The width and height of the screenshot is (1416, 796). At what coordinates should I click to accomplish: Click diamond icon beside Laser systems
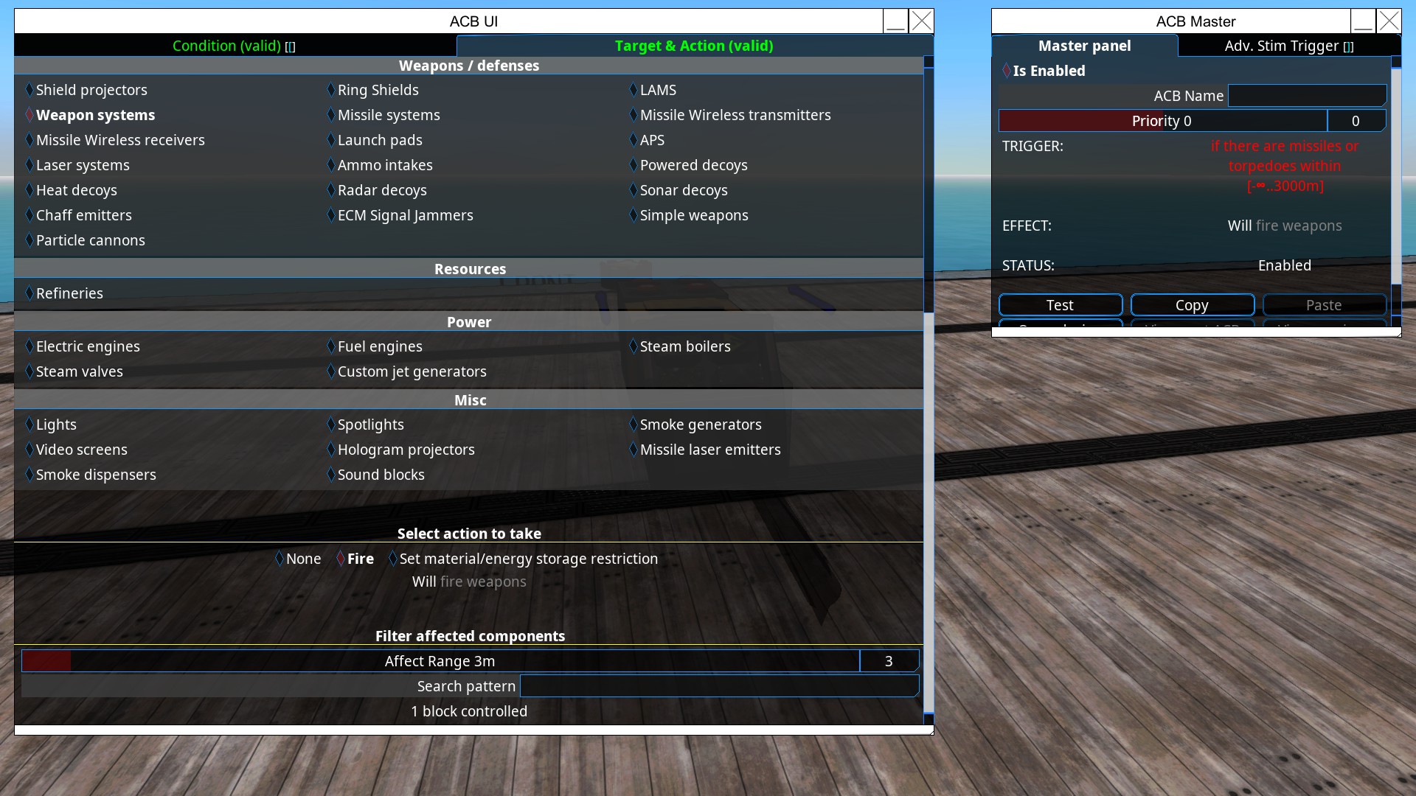pos(29,165)
